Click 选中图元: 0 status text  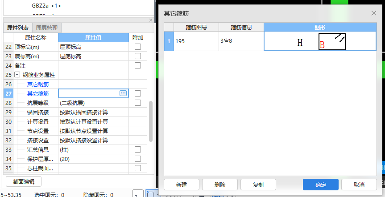click(x=49, y=195)
